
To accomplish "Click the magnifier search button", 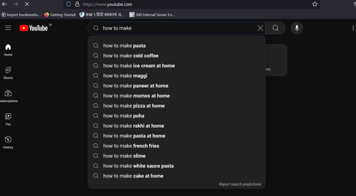I will (275, 28).
